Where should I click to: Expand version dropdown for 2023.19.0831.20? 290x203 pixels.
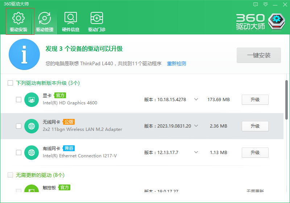196,126
